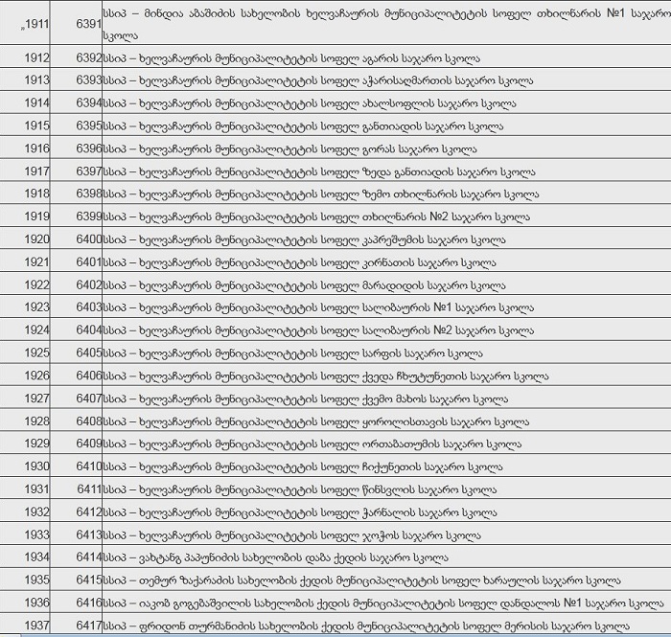Image resolution: width=671 pixels, height=637 pixels.
Task: Click row number 1932
Action: [x=36, y=512]
